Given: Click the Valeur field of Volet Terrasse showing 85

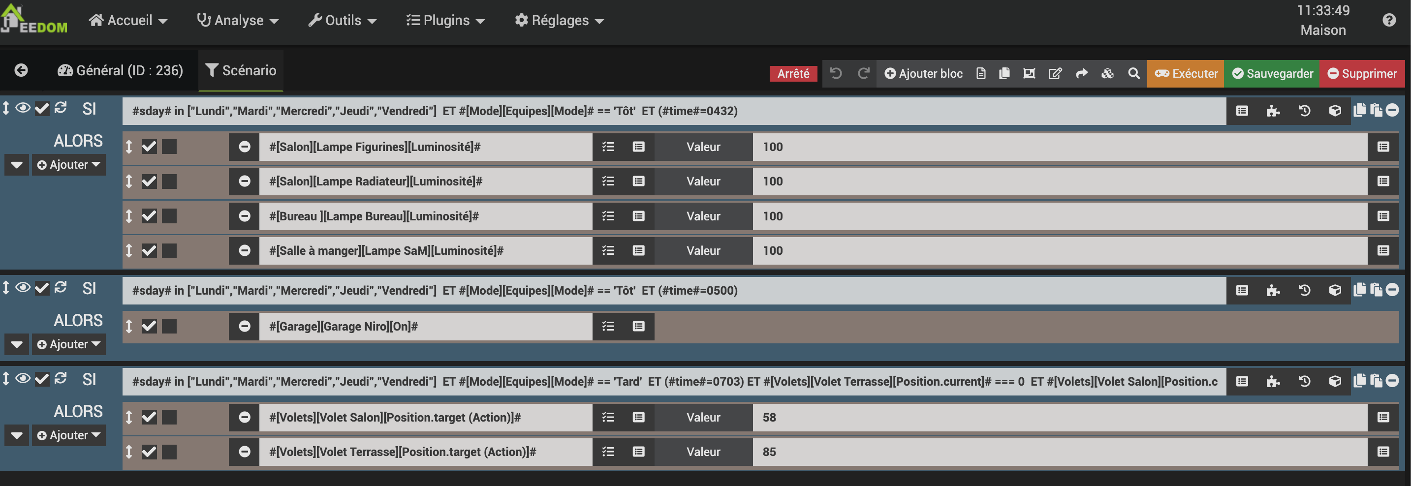Looking at the screenshot, I should click(x=1060, y=452).
